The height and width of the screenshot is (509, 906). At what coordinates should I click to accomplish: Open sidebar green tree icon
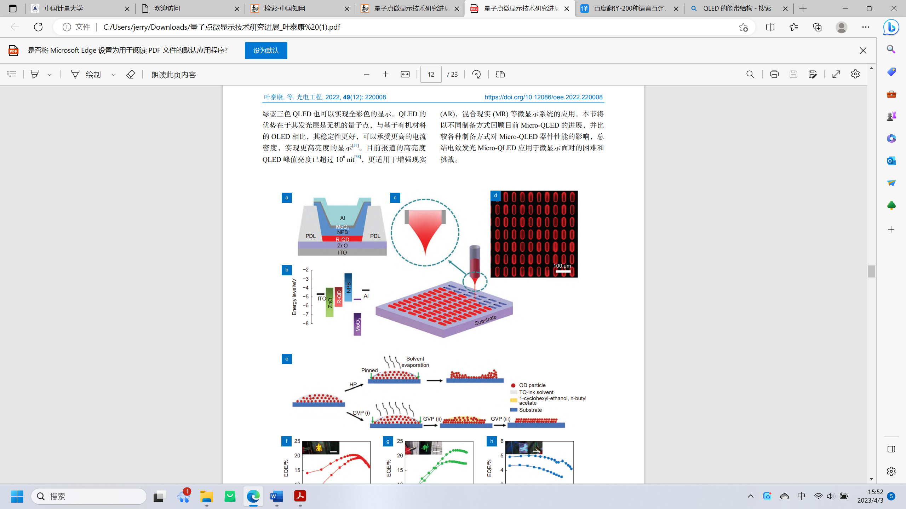click(x=891, y=205)
